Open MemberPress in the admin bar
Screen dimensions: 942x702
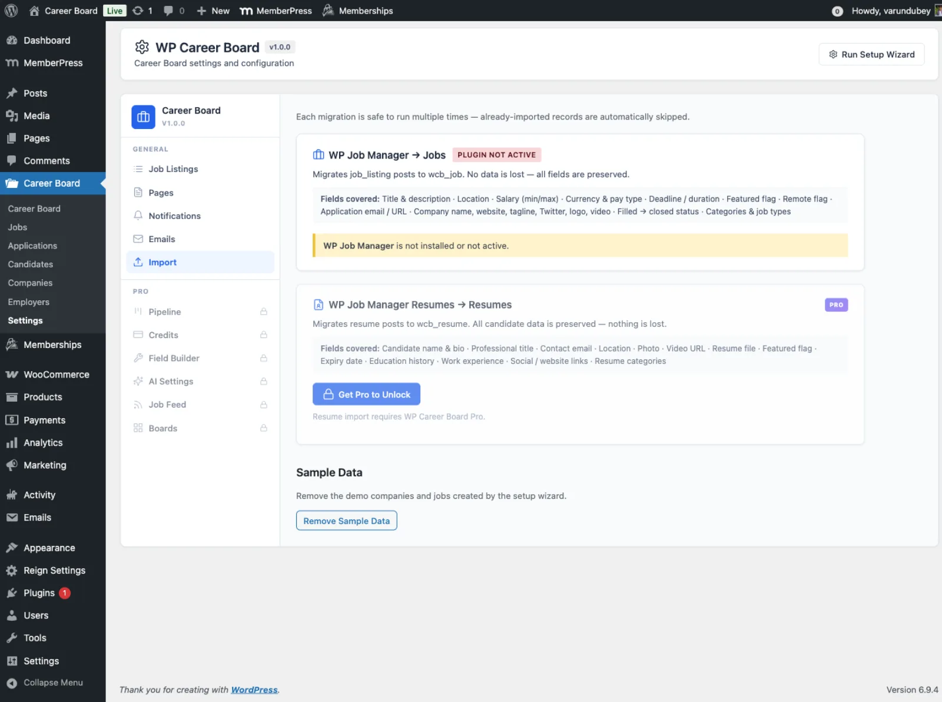(276, 11)
